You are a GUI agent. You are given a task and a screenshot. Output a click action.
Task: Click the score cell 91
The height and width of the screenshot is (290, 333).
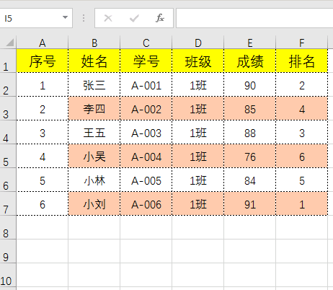click(250, 203)
